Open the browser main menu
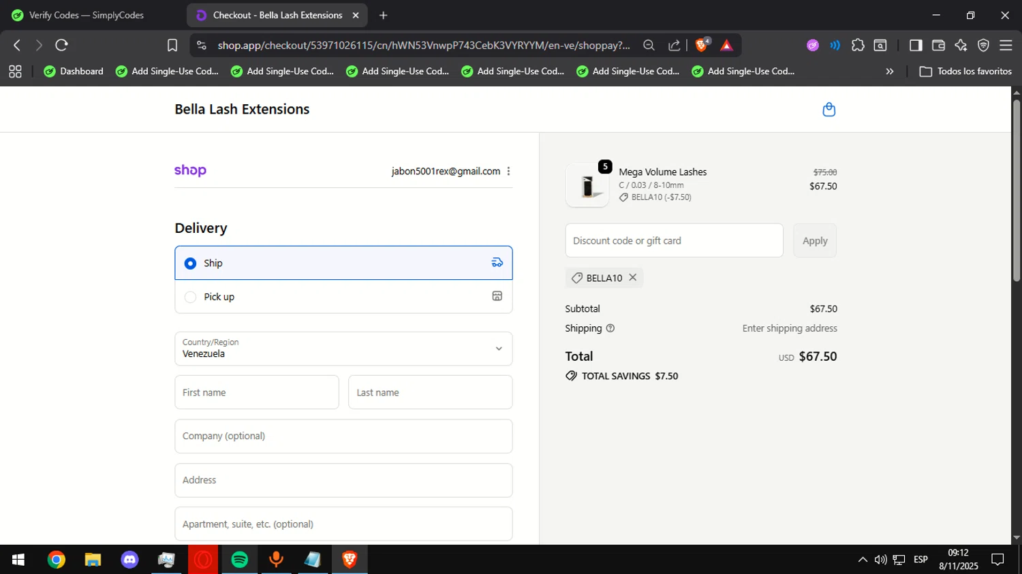Viewport: 1022px width, 574px height. point(1006,46)
